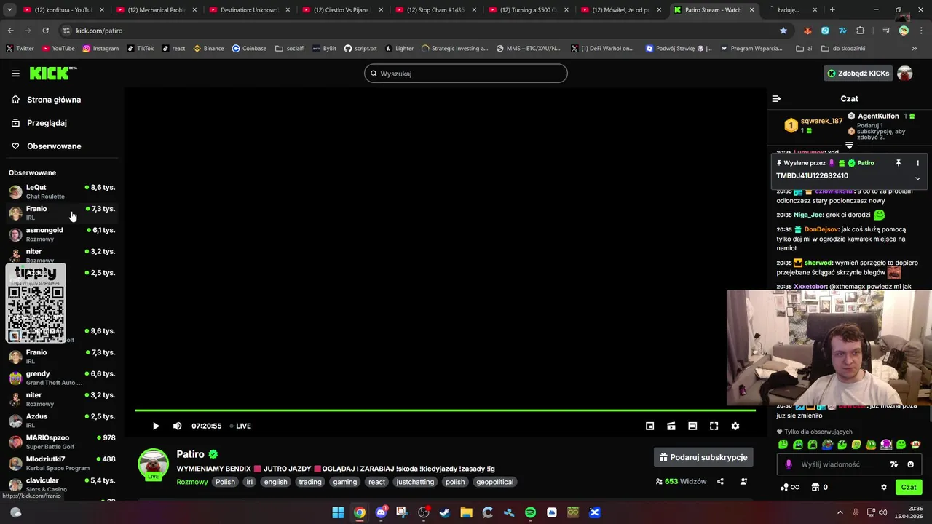Image resolution: width=932 pixels, height=524 pixels.
Task: Expand the gift leaderboard arrow under sqwarek_187
Action: pos(849,146)
